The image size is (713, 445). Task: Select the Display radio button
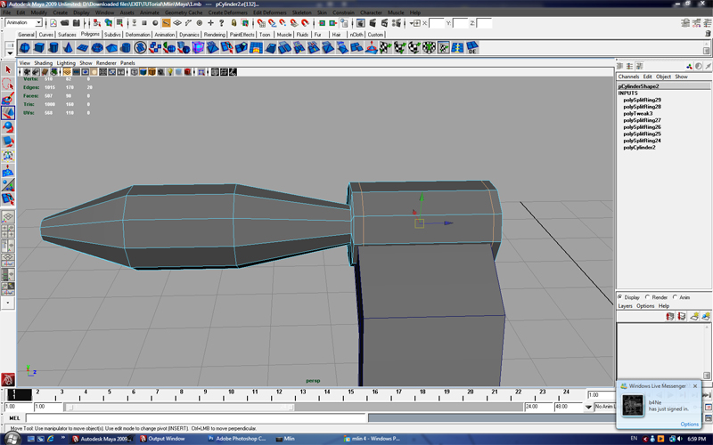621,297
